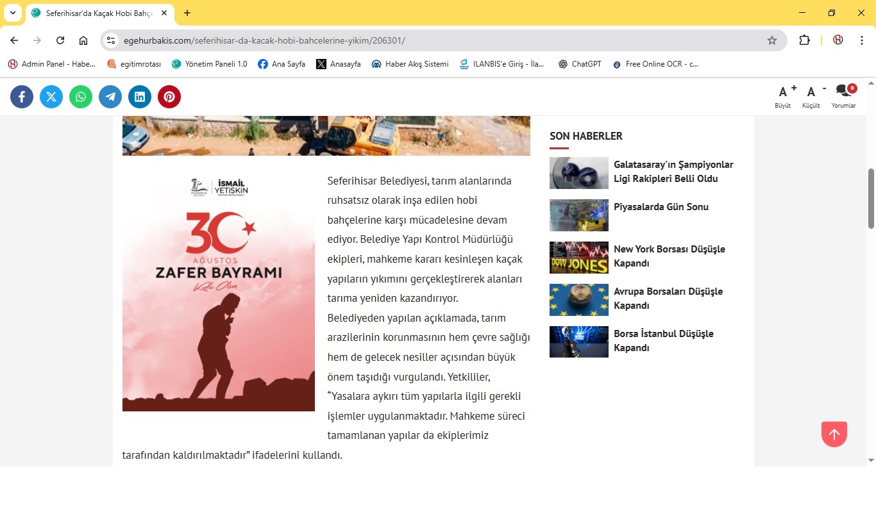This screenshot has width=876, height=519.
Task: Share article on WhatsApp icon
Action: coord(81,97)
